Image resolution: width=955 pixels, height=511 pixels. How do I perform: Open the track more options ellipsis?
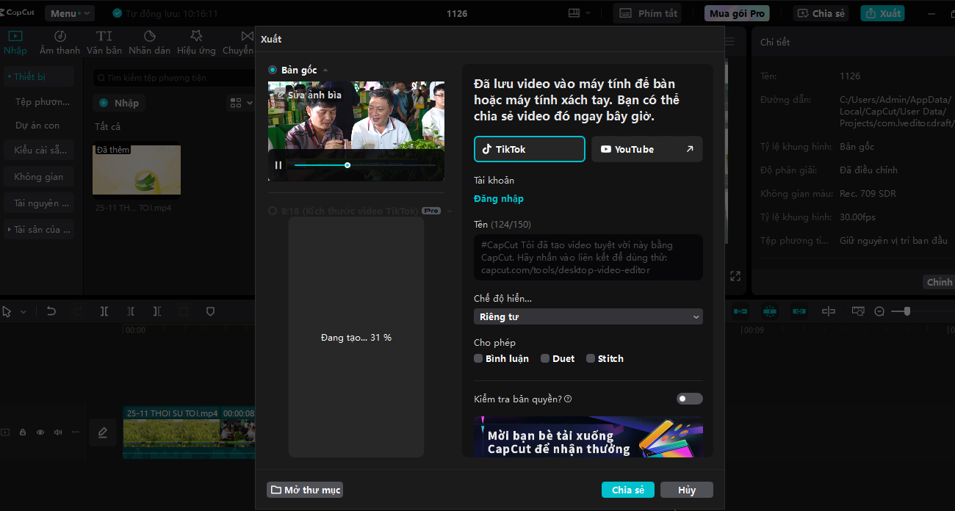76,432
